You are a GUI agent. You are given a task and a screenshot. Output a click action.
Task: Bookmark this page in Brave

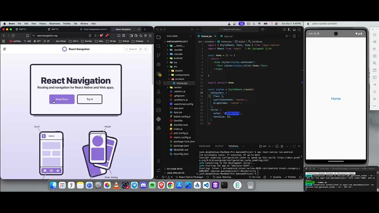pyautogui.click(x=27, y=35)
